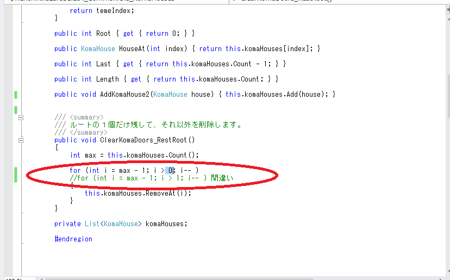Place cursor on 'return temeIndex;' line
This screenshot has width=450, height=280.
pos(102,11)
